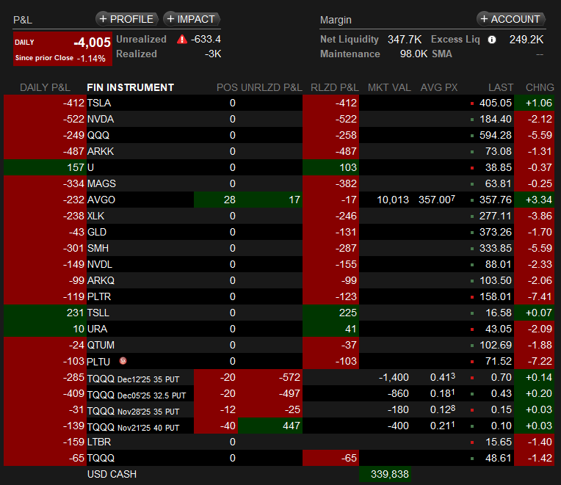Click the Excess Liq info icon

(492, 40)
